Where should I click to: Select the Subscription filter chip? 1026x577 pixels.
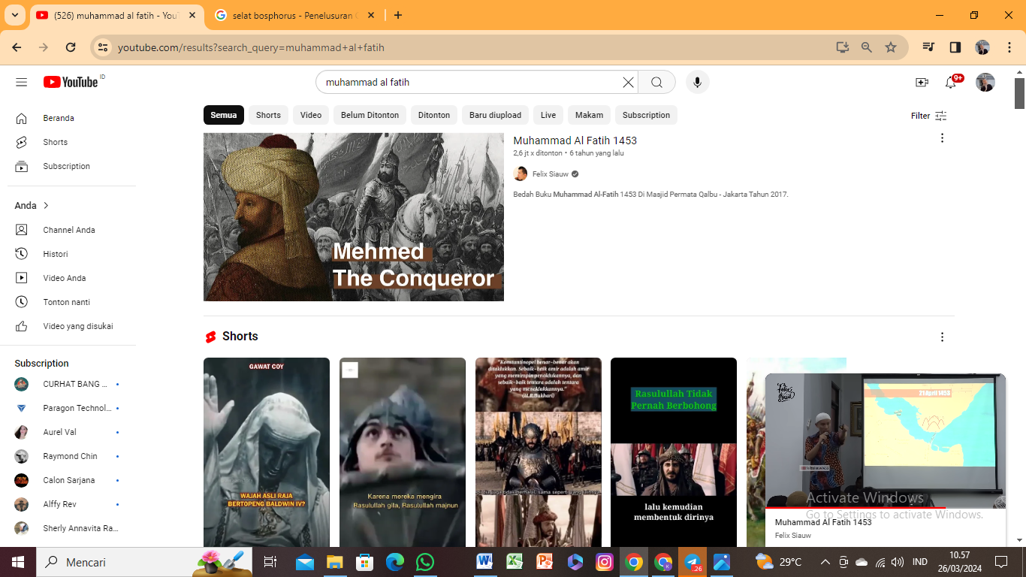(x=646, y=115)
